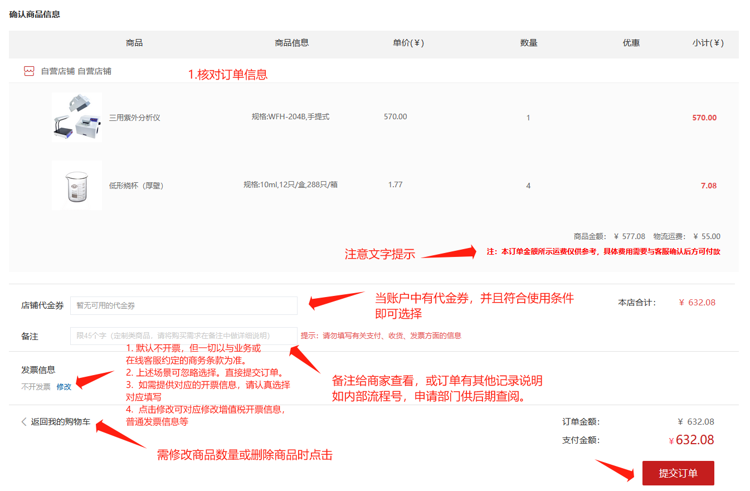Click the 数量 column header

coord(528,43)
